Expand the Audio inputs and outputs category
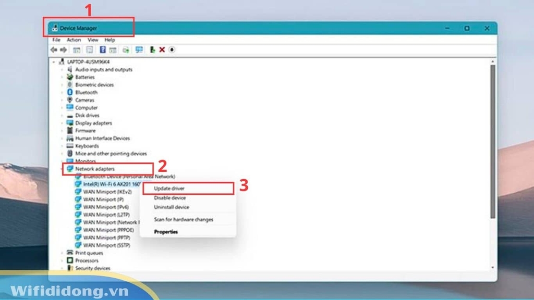The width and height of the screenshot is (534, 300). tap(62, 69)
